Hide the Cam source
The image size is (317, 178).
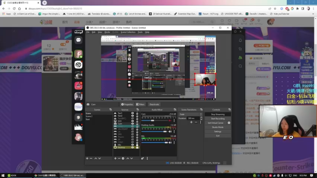coord(132,124)
